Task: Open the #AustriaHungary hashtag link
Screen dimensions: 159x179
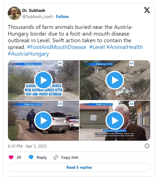Action: (28, 54)
